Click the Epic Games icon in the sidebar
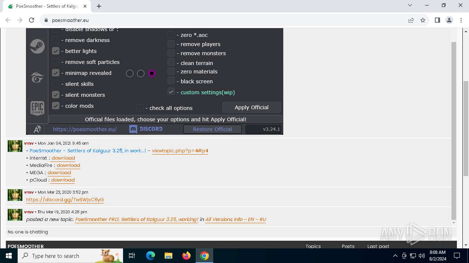This screenshot has width=469, height=263. [x=37, y=108]
